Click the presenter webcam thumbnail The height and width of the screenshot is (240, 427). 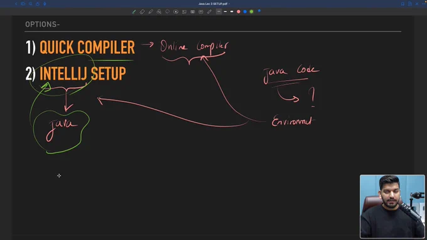click(392, 207)
